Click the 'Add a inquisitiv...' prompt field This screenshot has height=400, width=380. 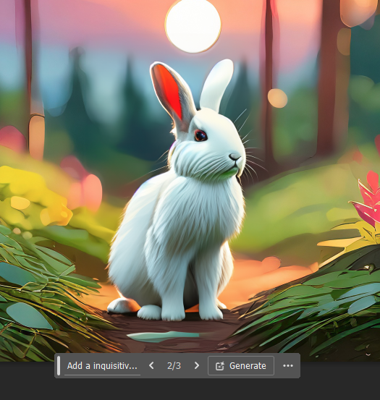pyautogui.click(x=102, y=366)
